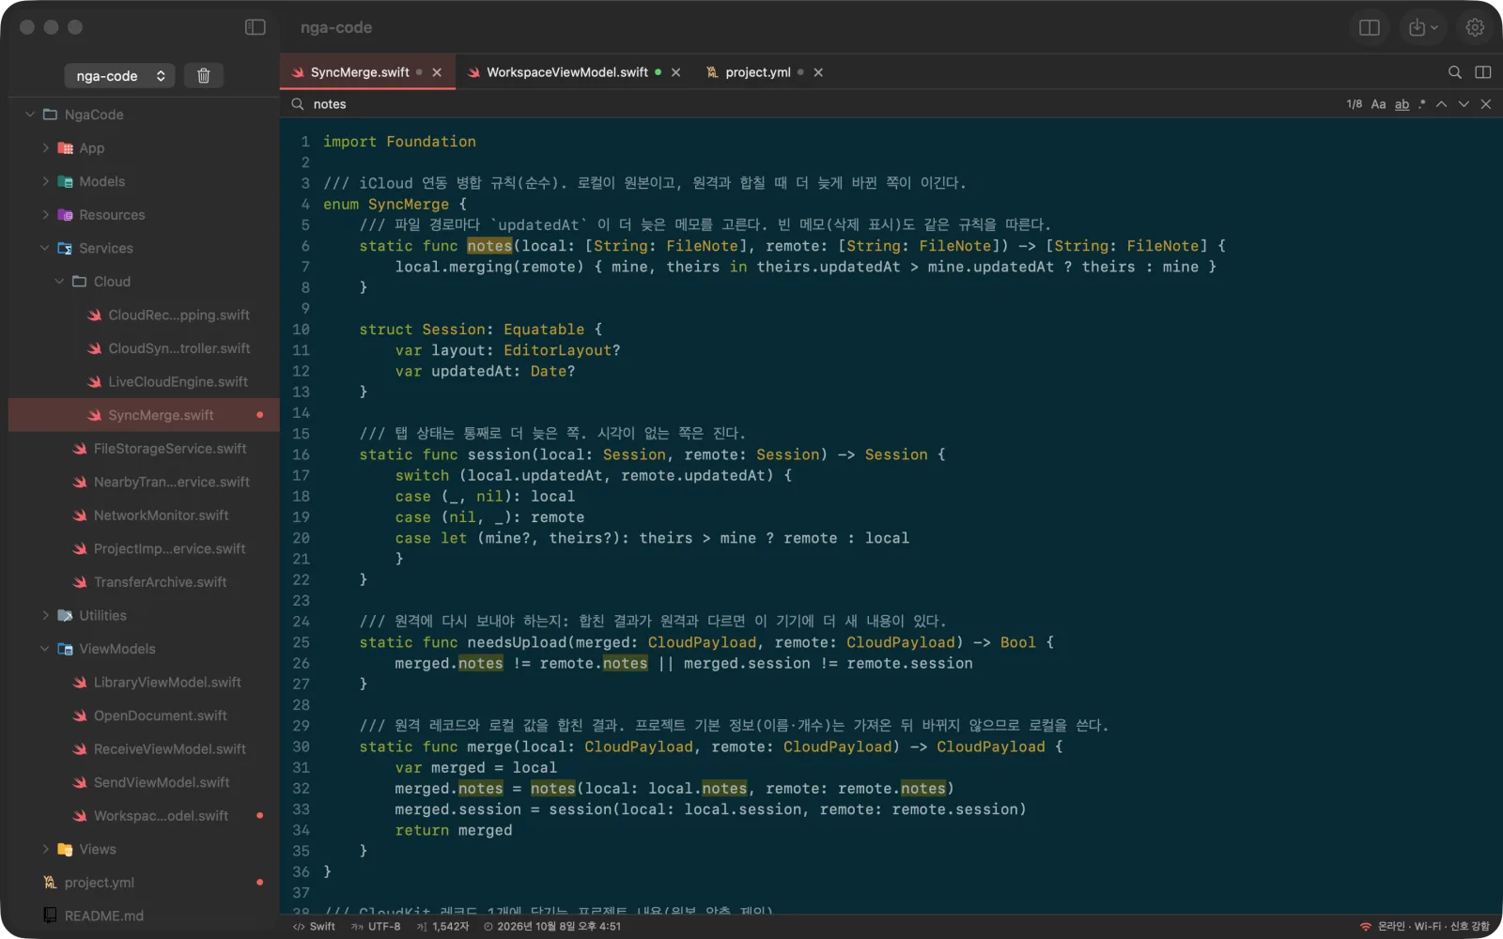Click split editor icon next to the magnifier
The image size is (1503, 939).
(x=1483, y=72)
